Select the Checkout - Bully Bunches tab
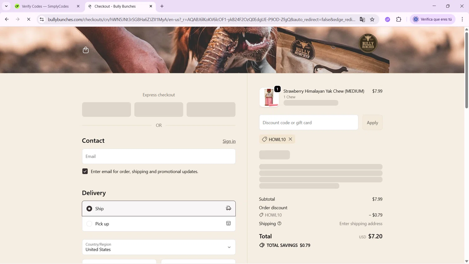Screen dimensions: 469x264 [x=115, y=6]
